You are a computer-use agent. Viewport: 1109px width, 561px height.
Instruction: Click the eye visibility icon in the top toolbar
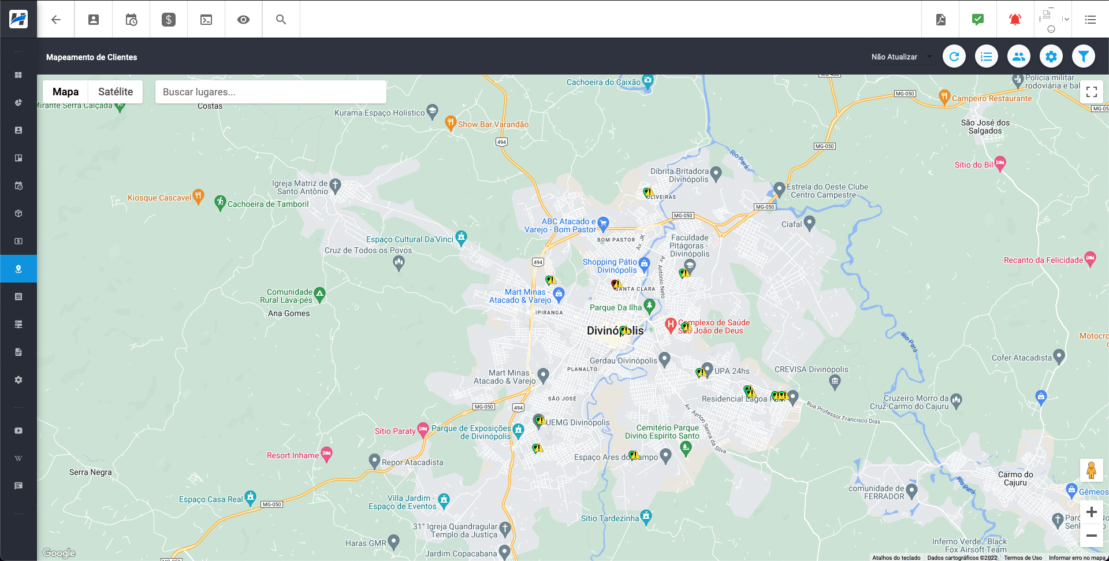point(244,20)
